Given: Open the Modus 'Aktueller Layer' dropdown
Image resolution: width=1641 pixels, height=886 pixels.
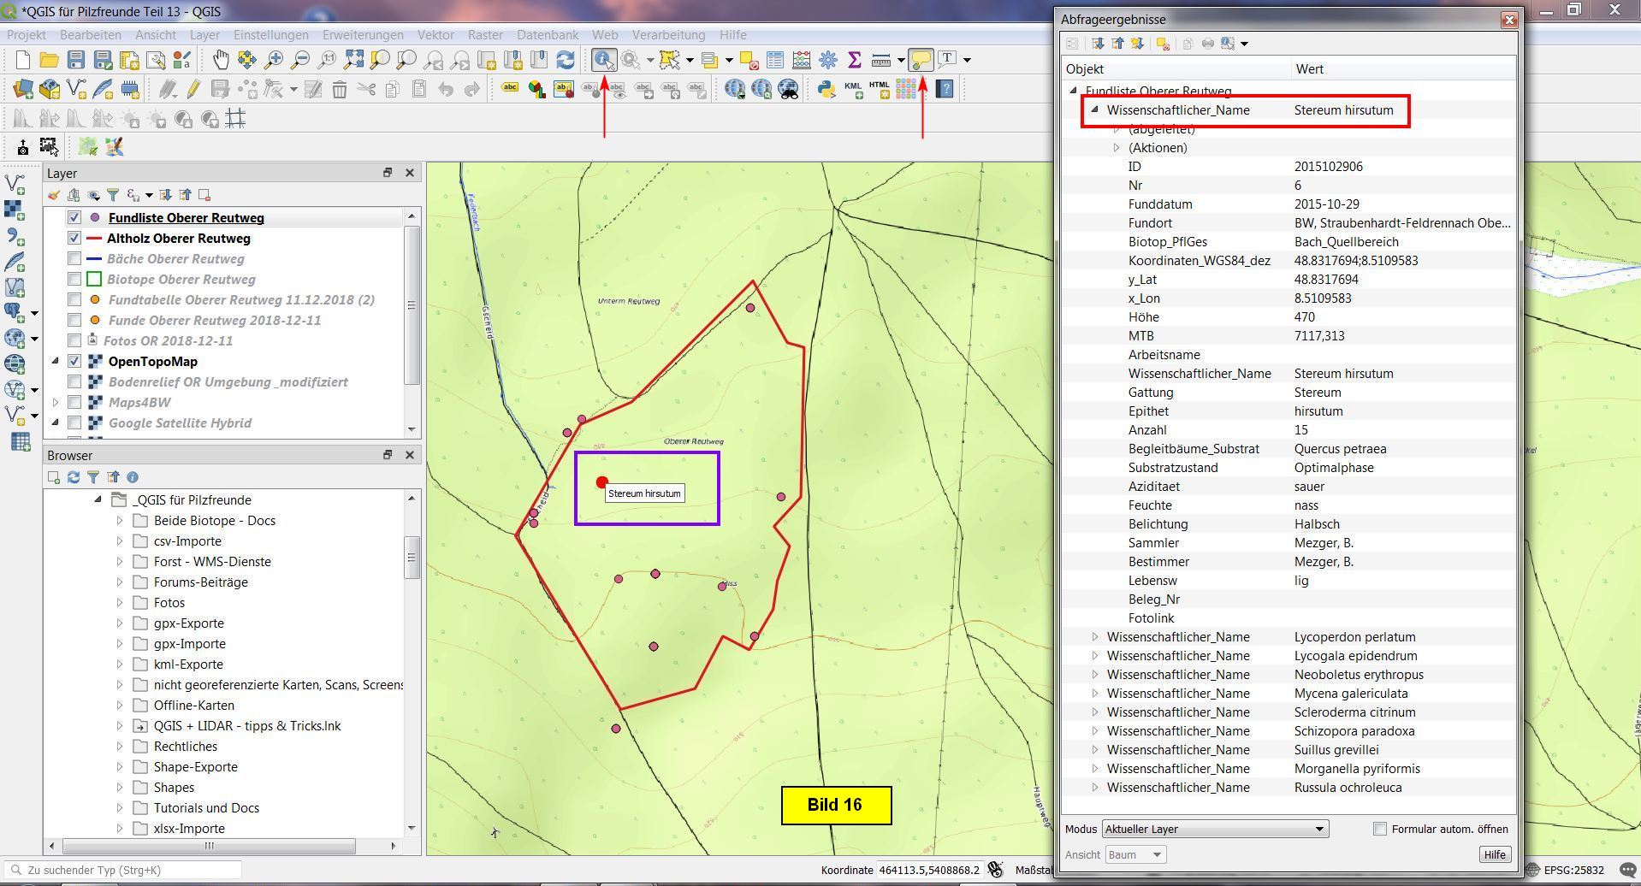Looking at the screenshot, I should (x=1215, y=829).
